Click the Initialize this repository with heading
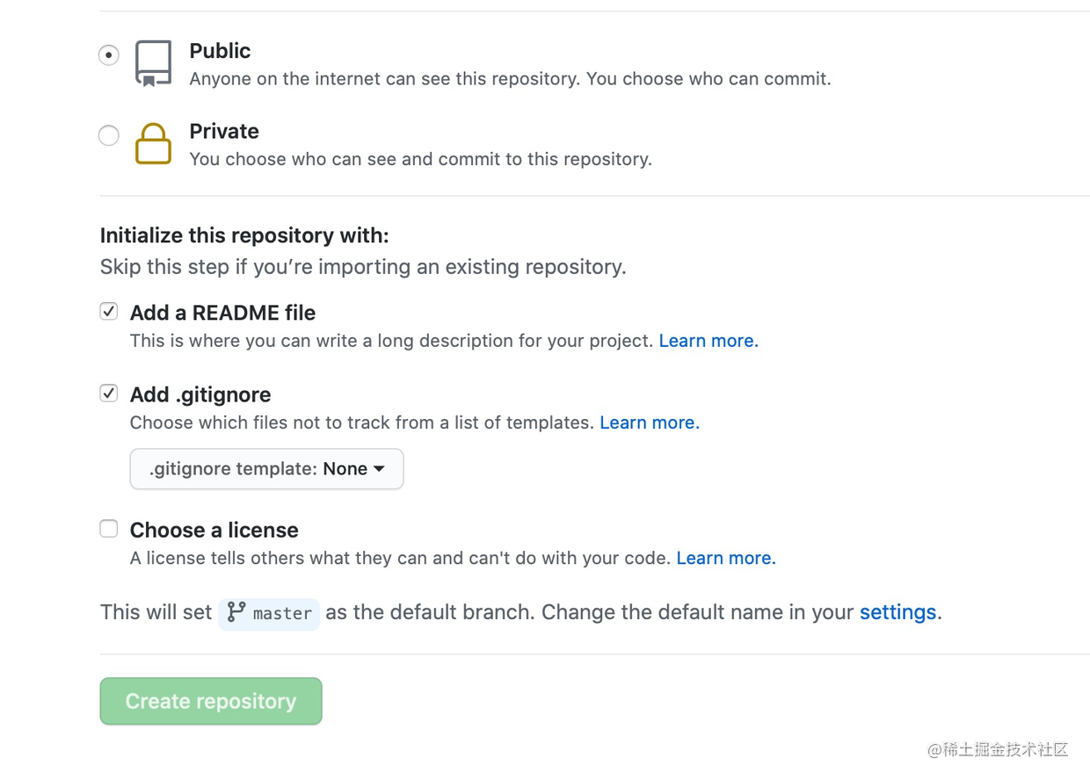 243,235
